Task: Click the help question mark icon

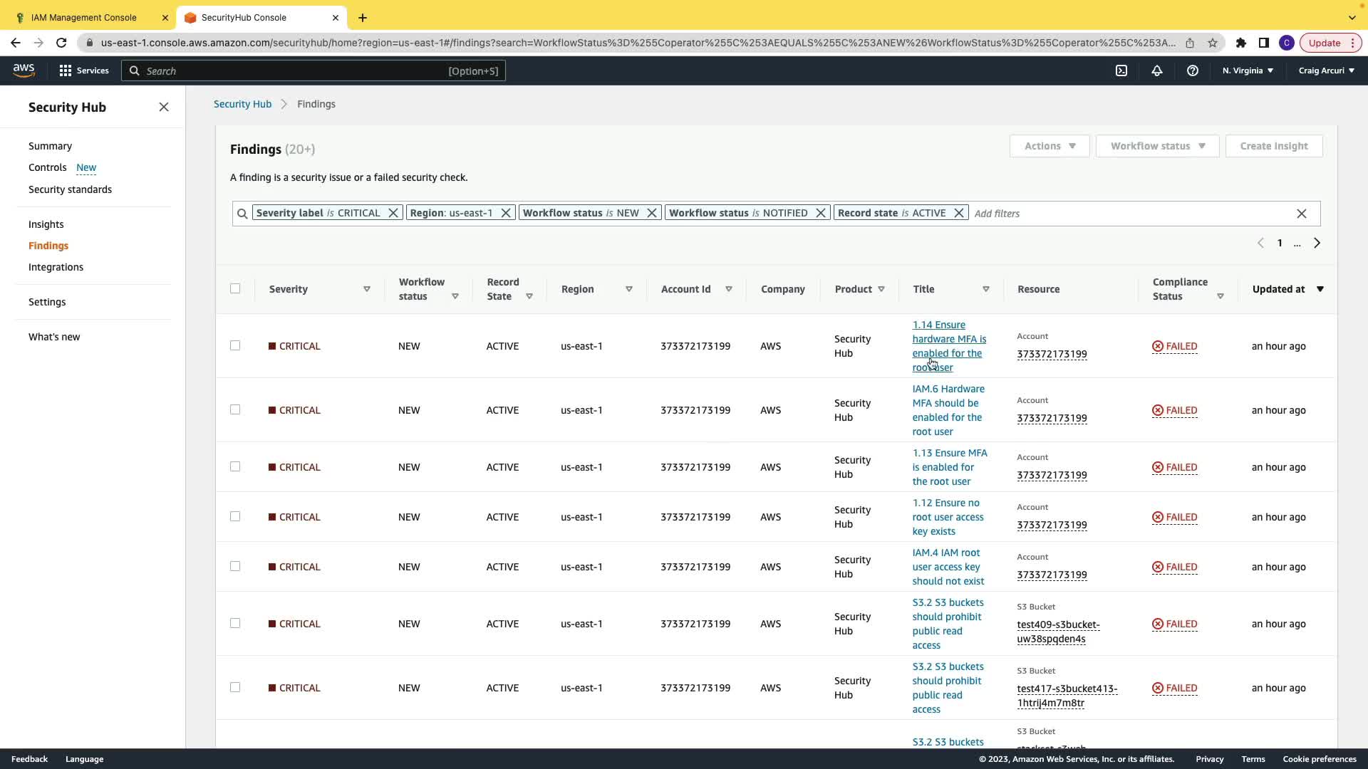Action: [1193, 70]
